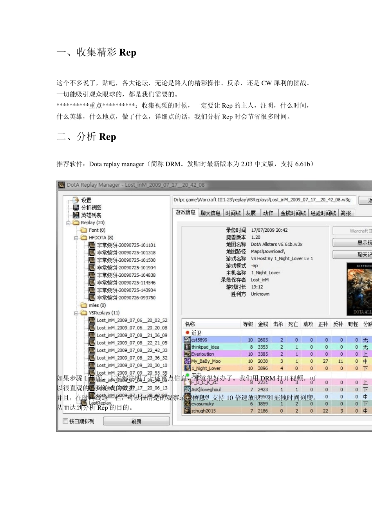Open the 经验时间线 experience timeline tab
Screen dimensions: 372x526
tap(323, 213)
